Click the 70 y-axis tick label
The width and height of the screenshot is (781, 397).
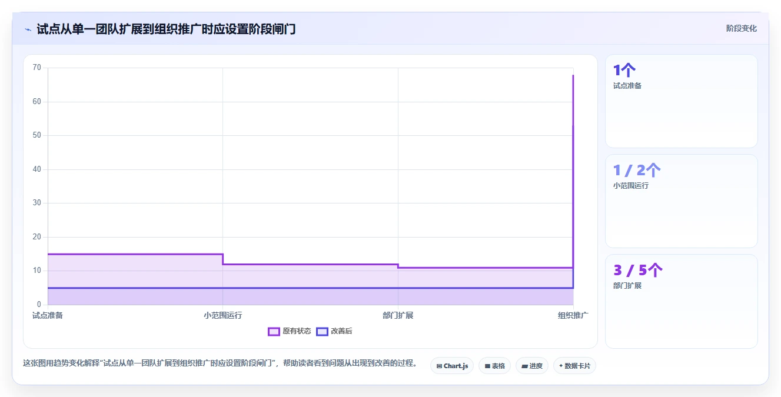coord(37,68)
